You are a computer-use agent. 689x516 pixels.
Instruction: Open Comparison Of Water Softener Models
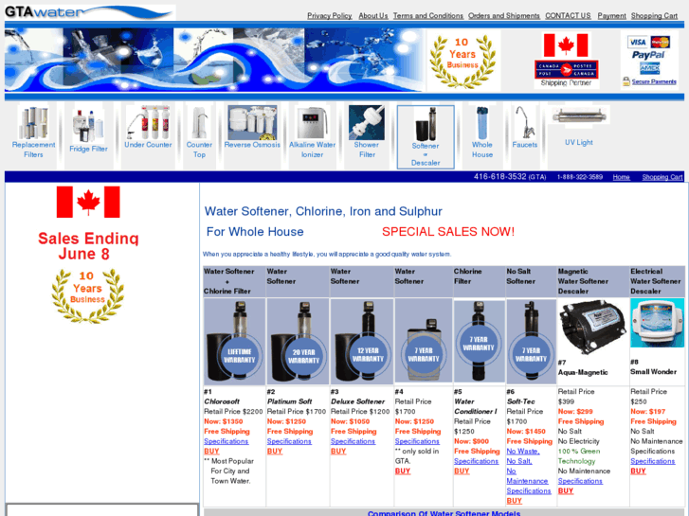444,513
